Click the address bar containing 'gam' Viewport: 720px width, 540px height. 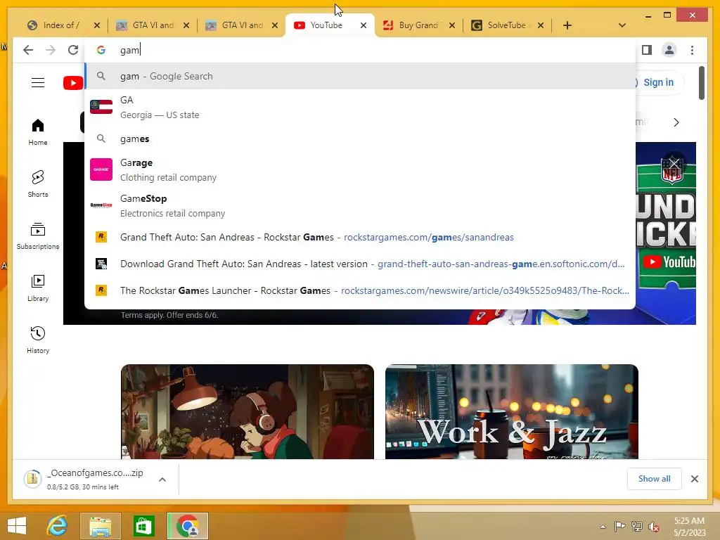360,50
